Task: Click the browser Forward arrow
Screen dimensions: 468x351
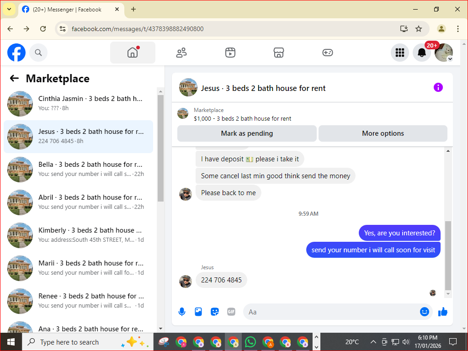Action: [x=27, y=29]
